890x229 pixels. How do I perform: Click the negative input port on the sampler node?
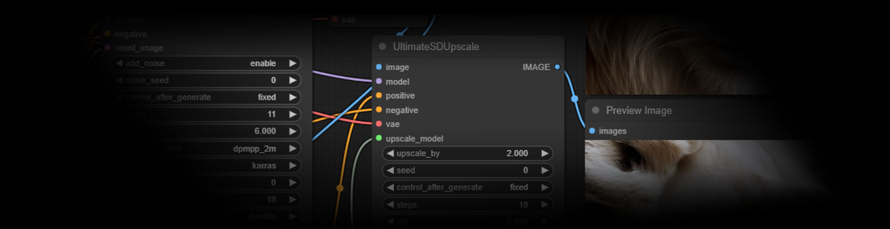108,34
